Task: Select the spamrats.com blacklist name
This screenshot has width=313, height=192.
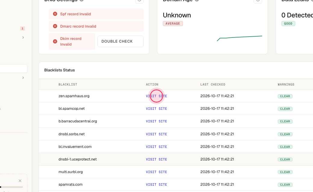Action: (x=70, y=184)
